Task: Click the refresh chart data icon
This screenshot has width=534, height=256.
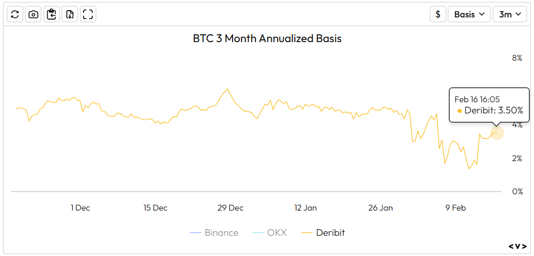Action: pyautogui.click(x=15, y=15)
